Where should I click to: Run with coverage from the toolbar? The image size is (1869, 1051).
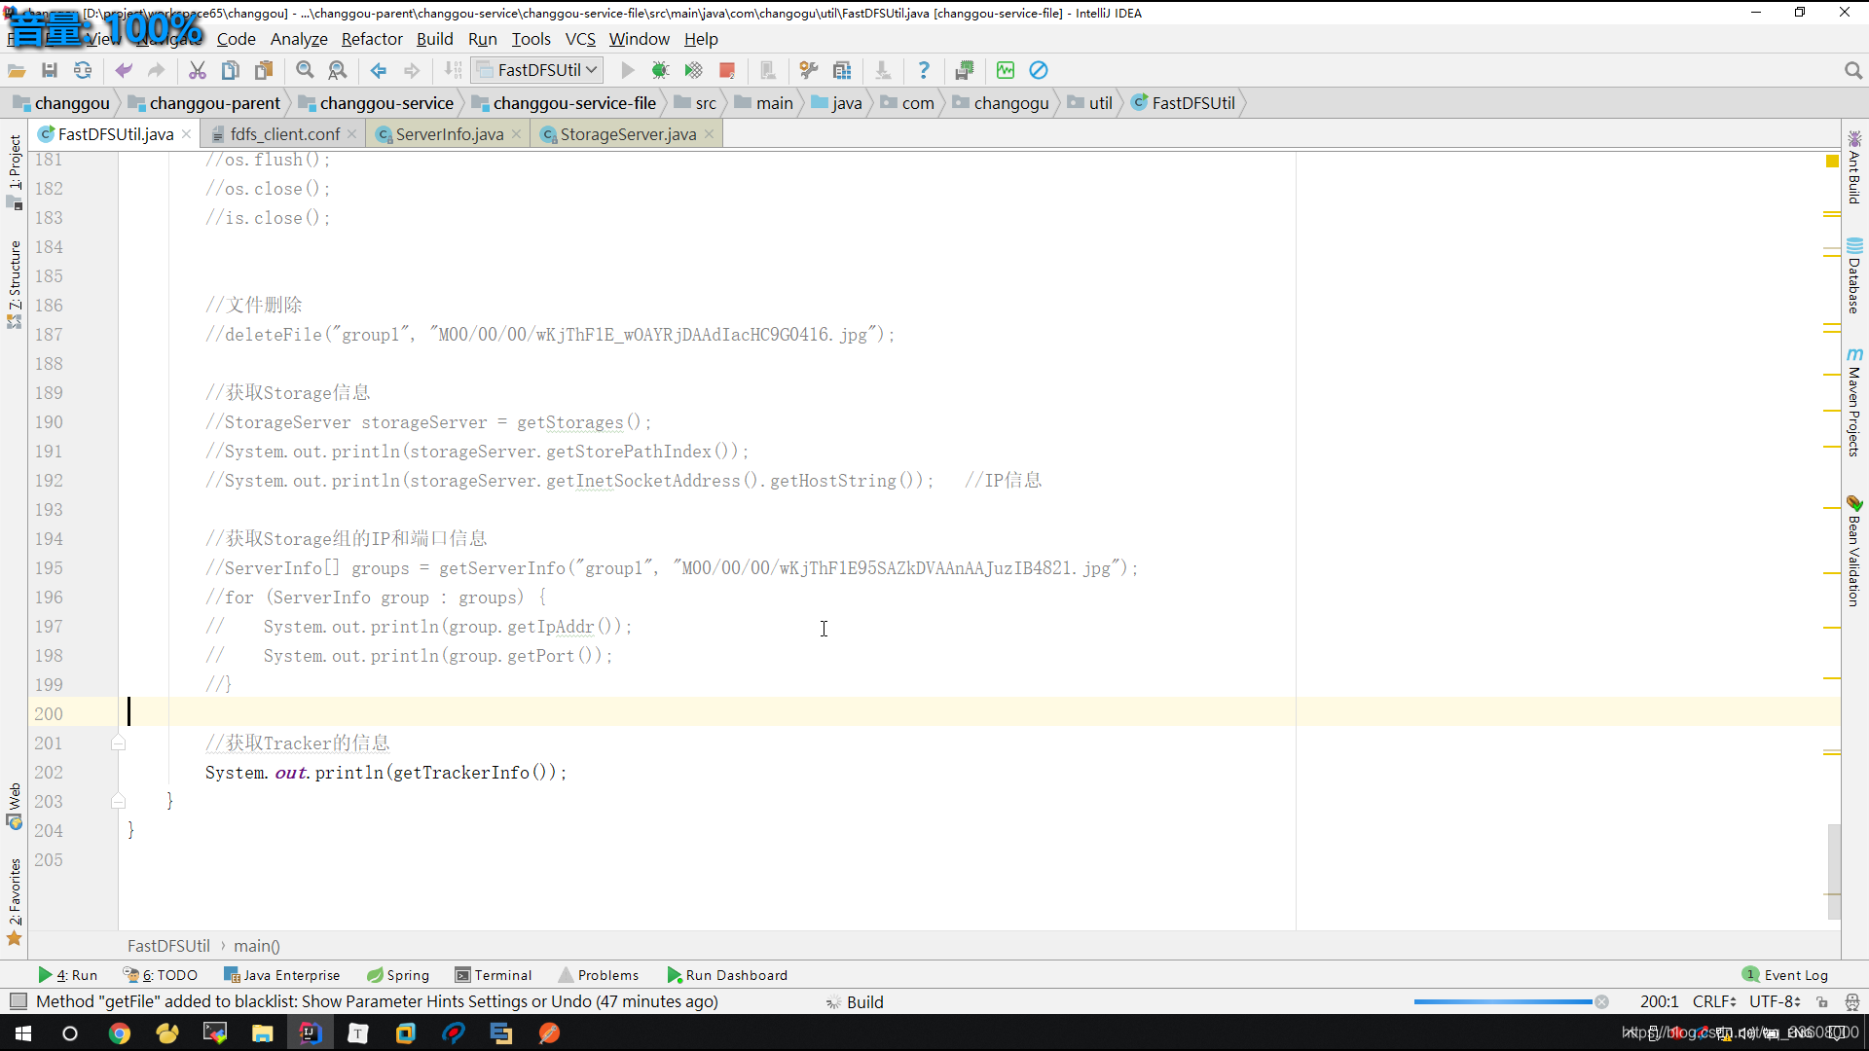(693, 70)
